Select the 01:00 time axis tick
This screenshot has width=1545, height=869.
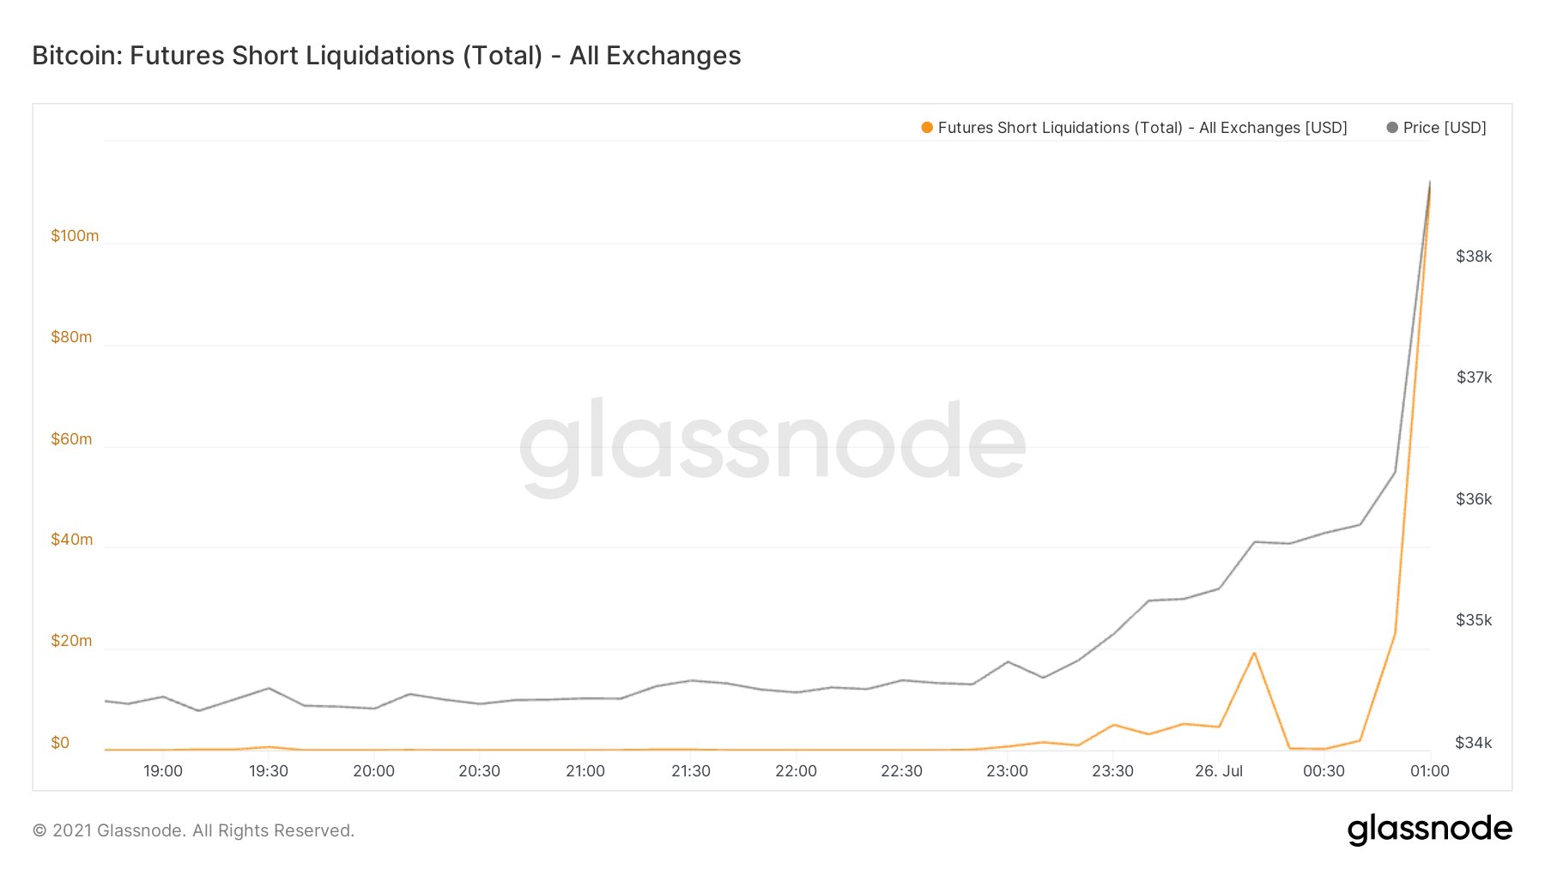coord(1430,771)
